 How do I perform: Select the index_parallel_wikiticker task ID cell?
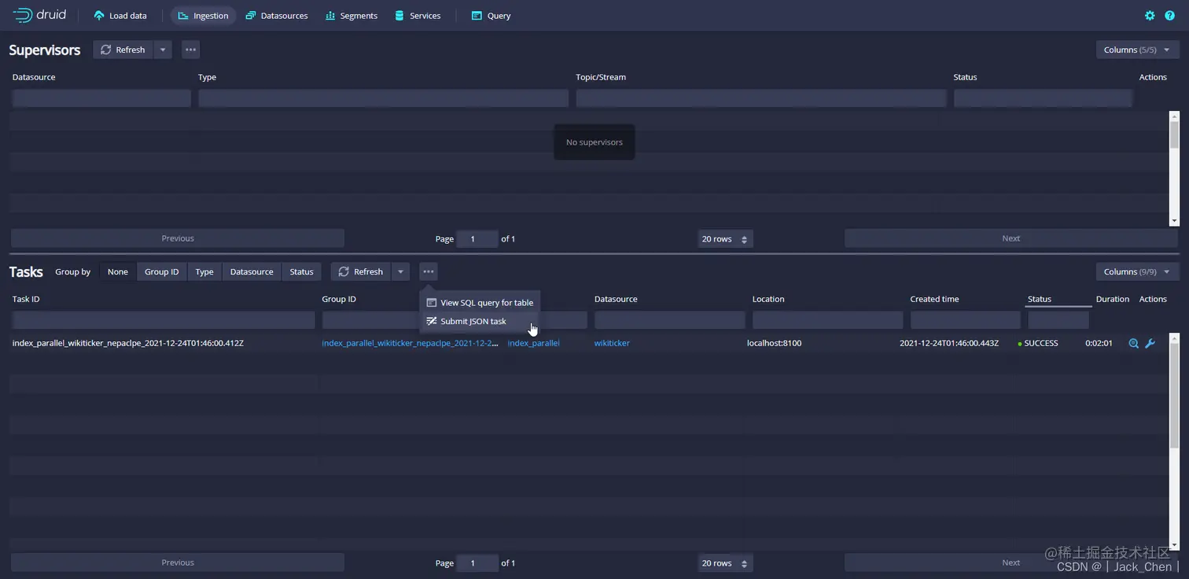(x=128, y=343)
